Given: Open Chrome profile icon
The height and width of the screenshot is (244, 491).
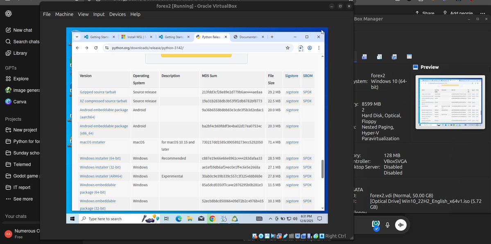Looking at the screenshot, I should [310, 48].
